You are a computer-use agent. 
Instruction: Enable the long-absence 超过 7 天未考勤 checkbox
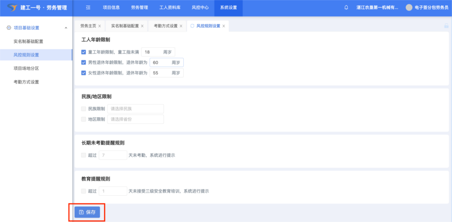click(84, 155)
